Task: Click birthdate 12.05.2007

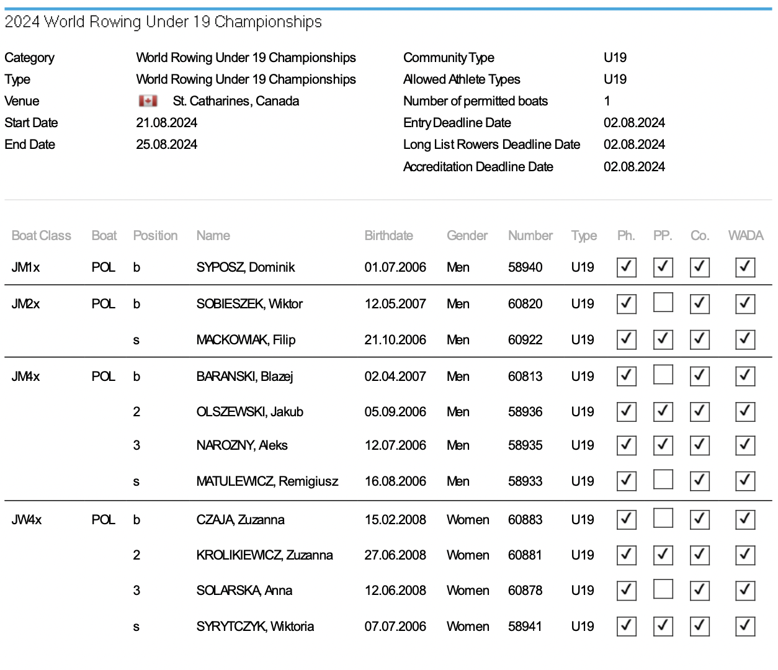Action: point(395,304)
